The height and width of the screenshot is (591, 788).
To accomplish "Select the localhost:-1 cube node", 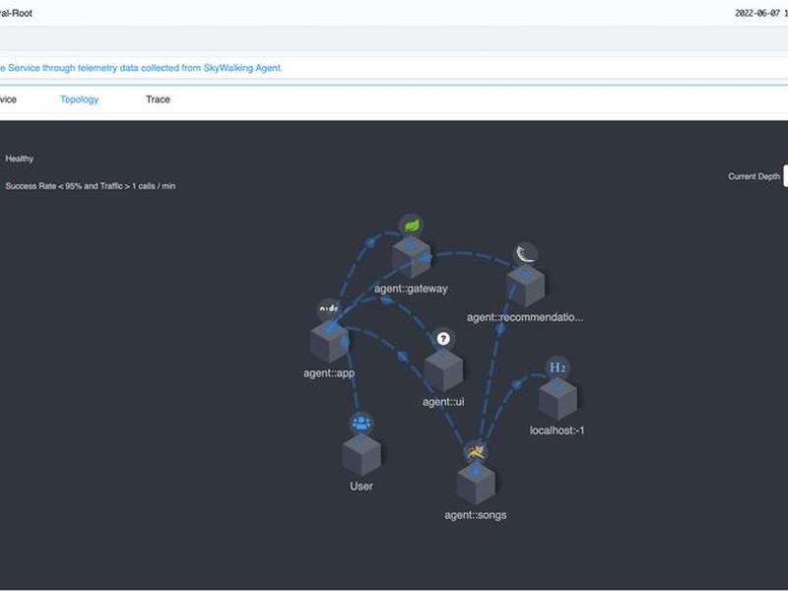I will 558,399.
